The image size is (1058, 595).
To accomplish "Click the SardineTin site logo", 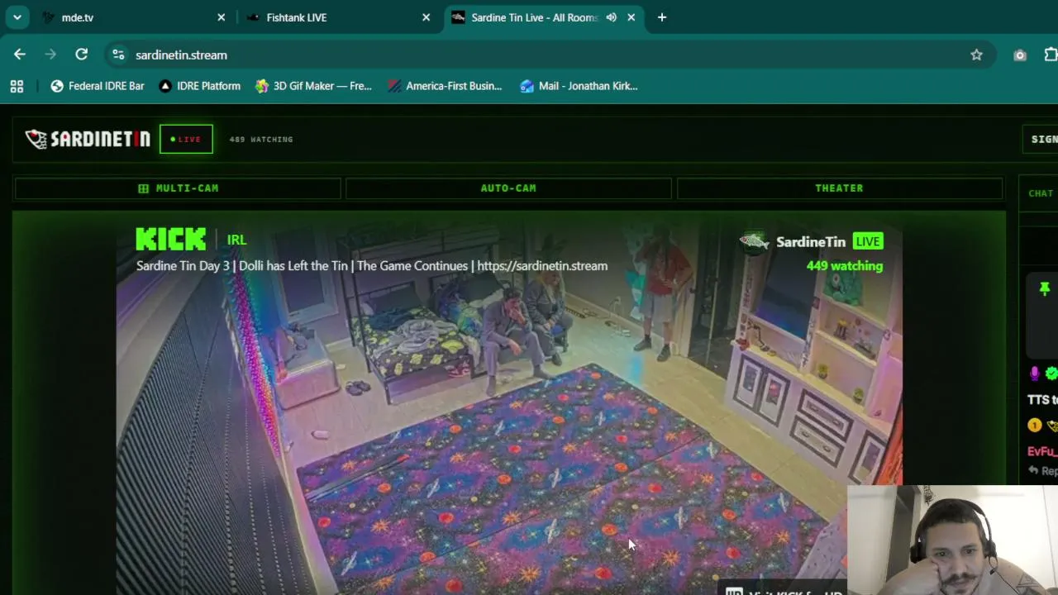I will coord(88,139).
